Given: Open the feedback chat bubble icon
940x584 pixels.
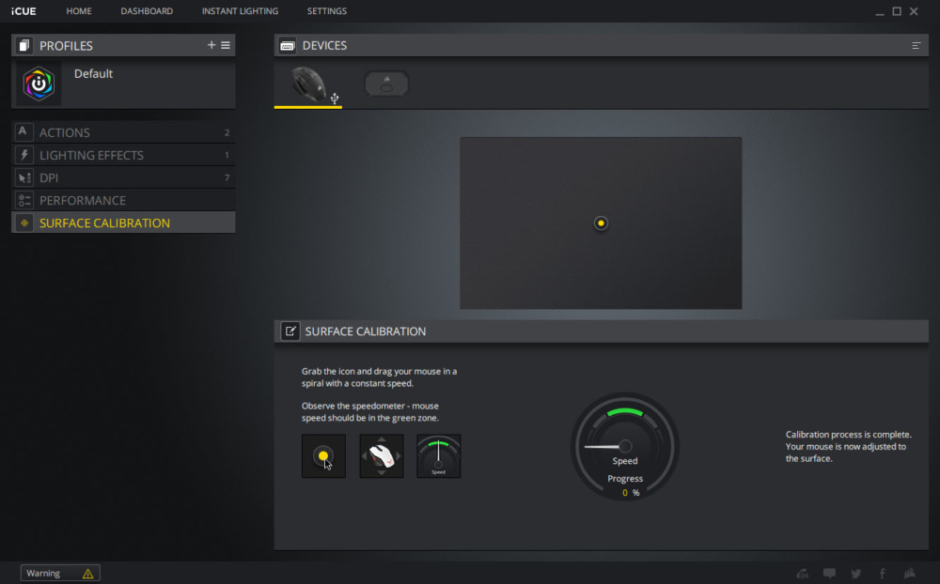Looking at the screenshot, I should pyautogui.click(x=829, y=574).
